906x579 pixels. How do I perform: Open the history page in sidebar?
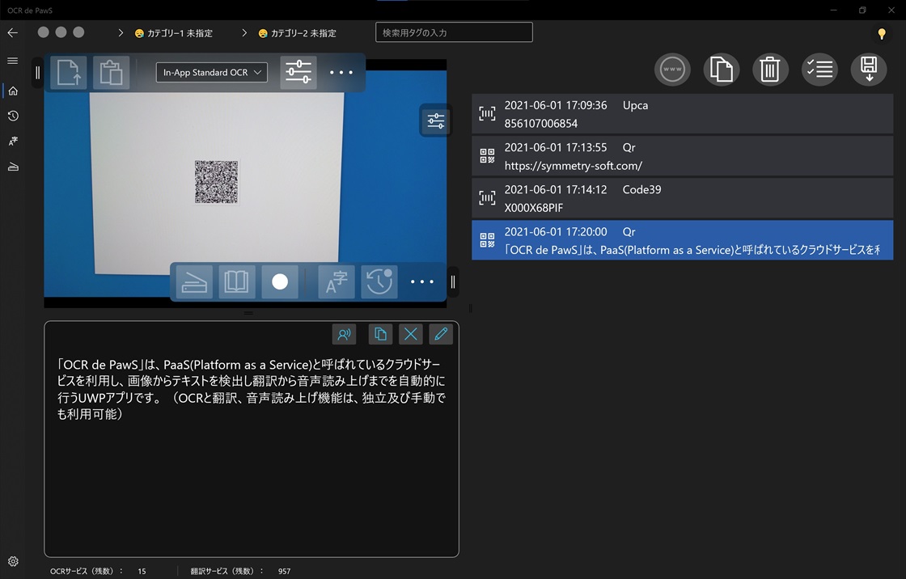pyautogui.click(x=13, y=116)
